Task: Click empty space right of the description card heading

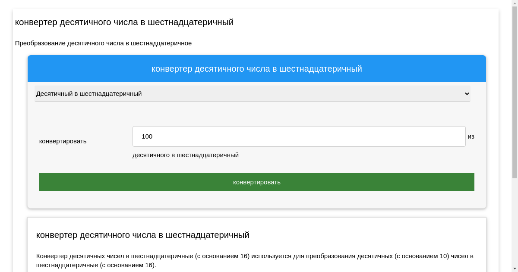Action: tap(367, 235)
